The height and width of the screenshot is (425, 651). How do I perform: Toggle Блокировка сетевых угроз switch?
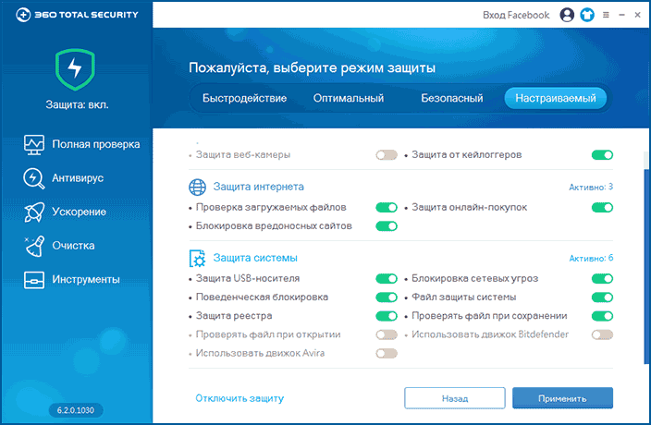tap(602, 279)
